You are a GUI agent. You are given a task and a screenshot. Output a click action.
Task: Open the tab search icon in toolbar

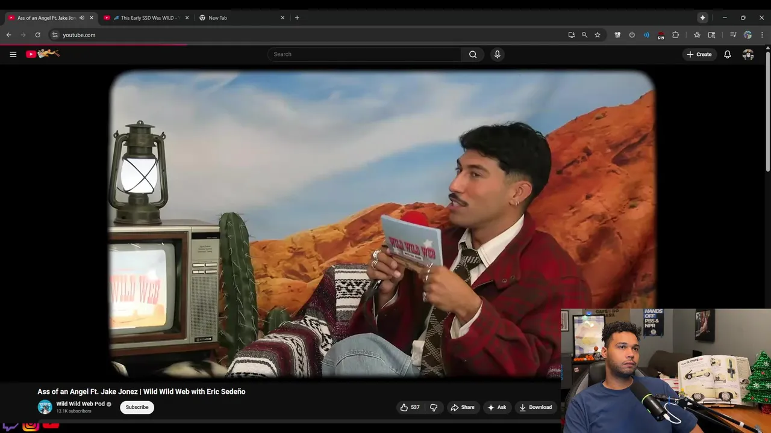pyautogui.click(x=711, y=35)
